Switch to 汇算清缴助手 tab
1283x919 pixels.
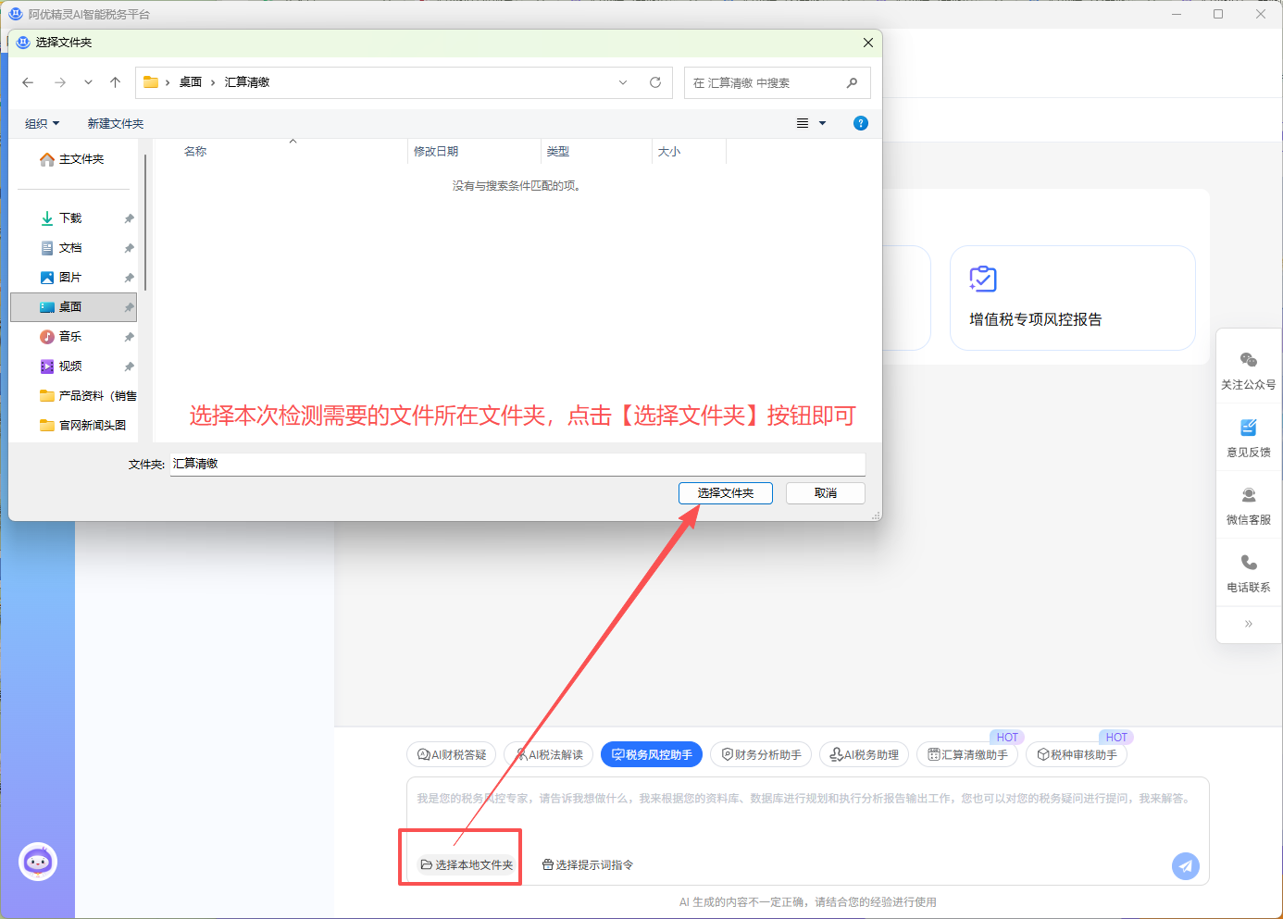[x=967, y=755]
